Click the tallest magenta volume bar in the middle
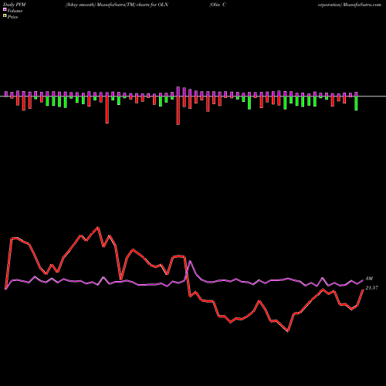 point(178,91)
